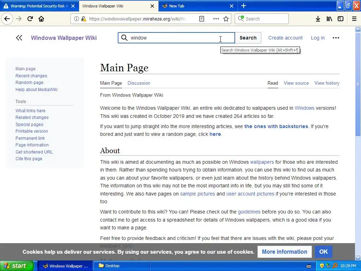This screenshot has height=271, width=361.
Task: Follow the 'sample pictures' link
Action: coord(197,194)
